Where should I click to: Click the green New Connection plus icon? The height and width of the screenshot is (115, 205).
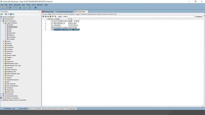click(2, 14)
